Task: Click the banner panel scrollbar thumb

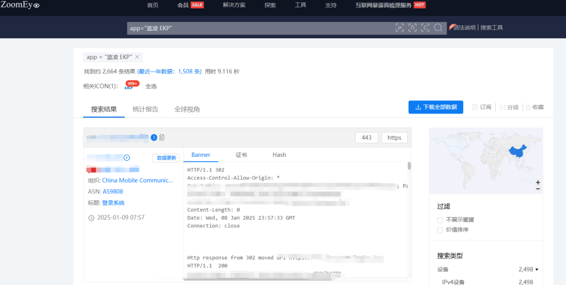Action: click(409, 166)
